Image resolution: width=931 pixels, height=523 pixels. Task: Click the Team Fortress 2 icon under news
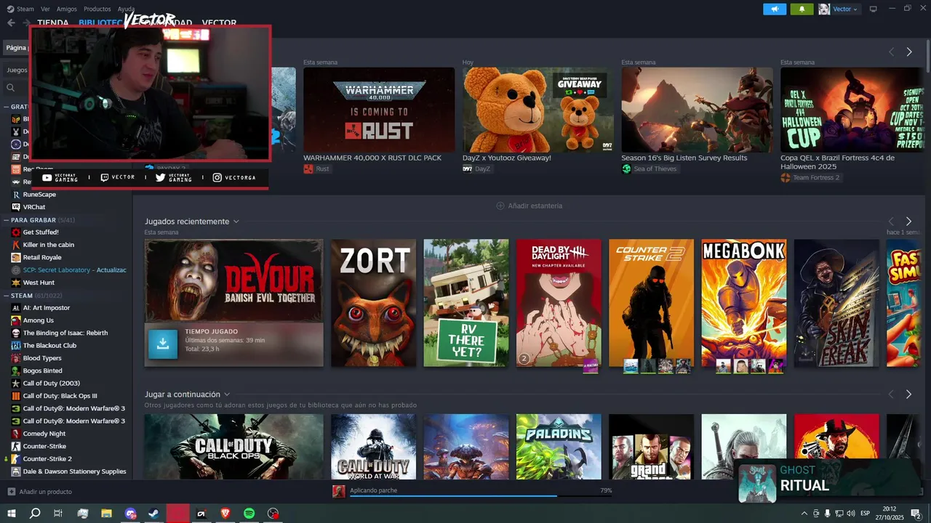[x=786, y=177]
